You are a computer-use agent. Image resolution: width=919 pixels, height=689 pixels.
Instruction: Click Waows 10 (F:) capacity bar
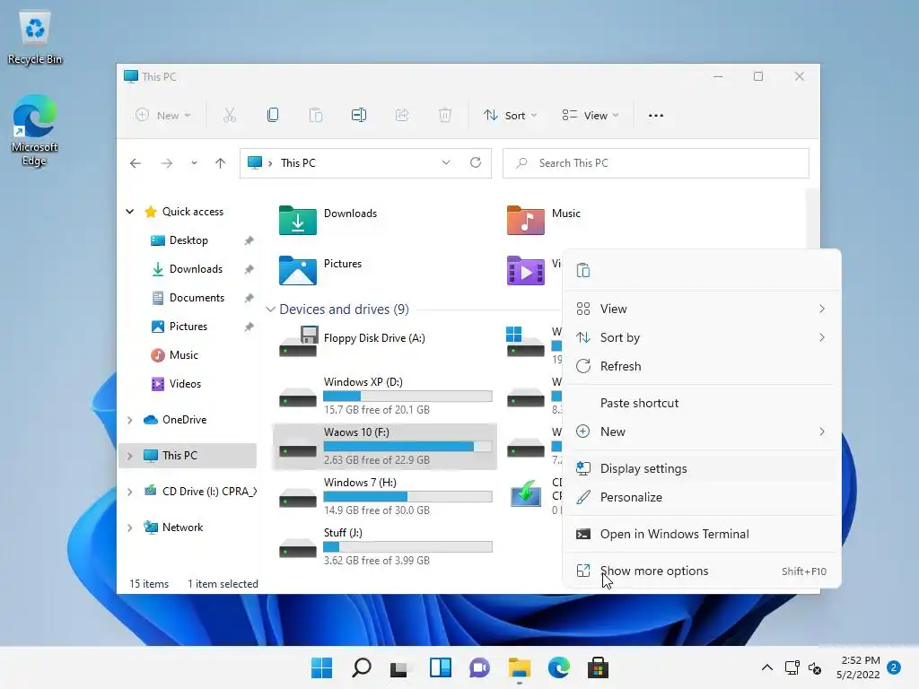[x=407, y=447]
